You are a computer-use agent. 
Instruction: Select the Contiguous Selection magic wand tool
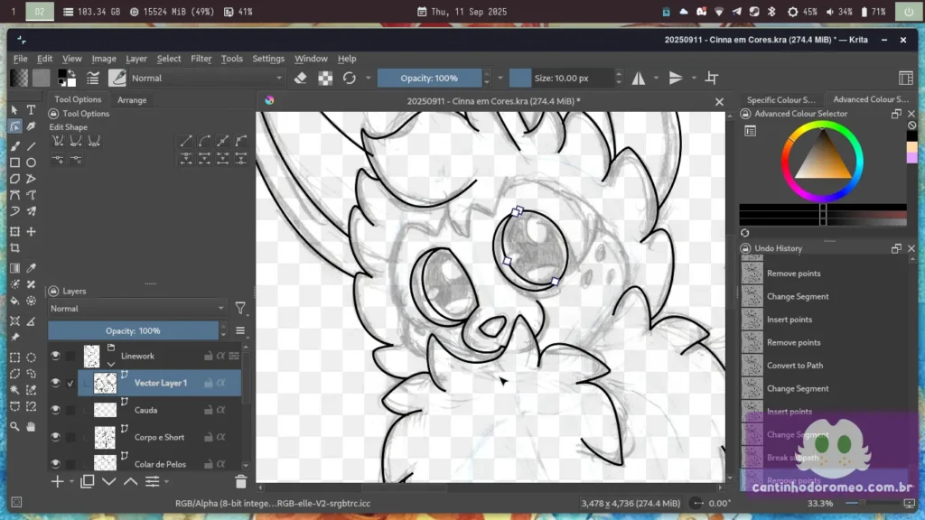14,390
